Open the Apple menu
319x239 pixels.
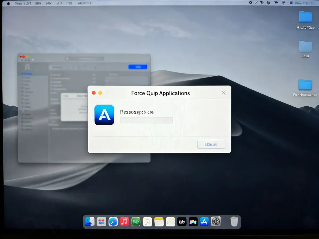(8, 3)
